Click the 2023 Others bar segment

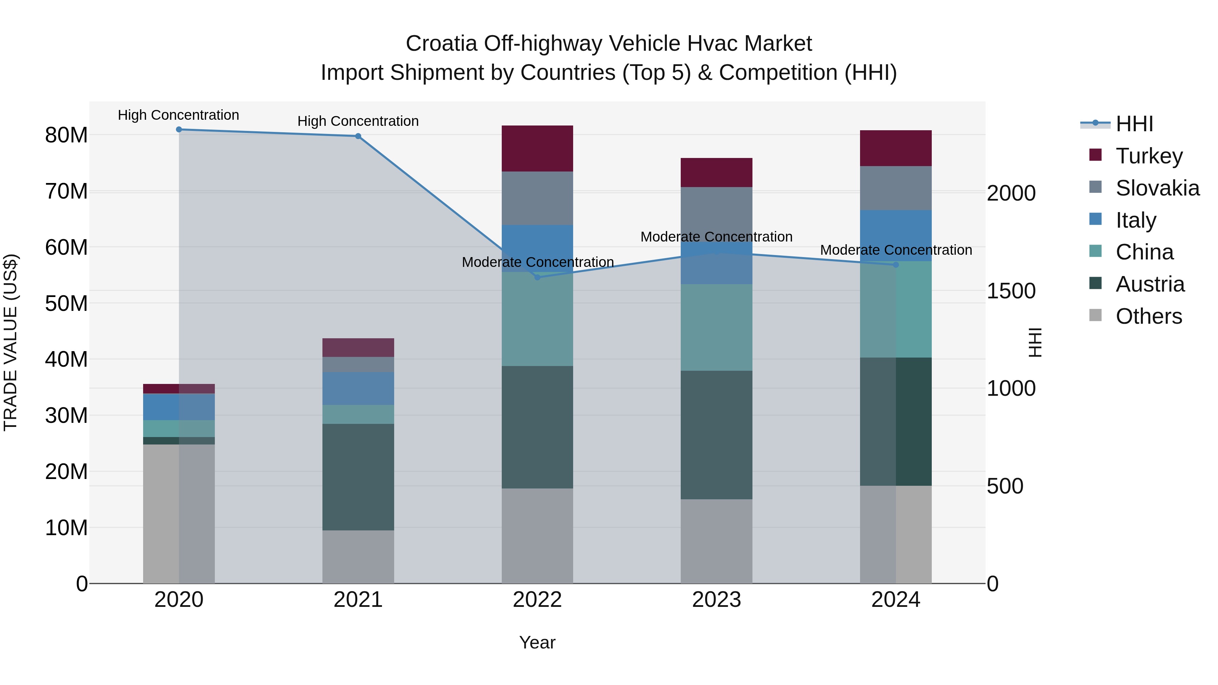(716, 541)
